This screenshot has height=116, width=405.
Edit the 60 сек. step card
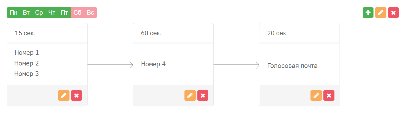190,95
